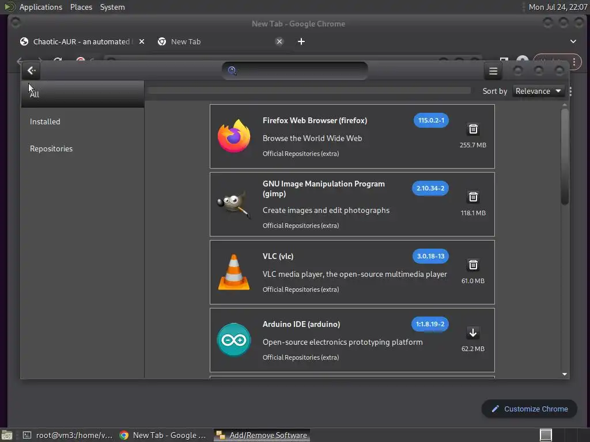Screen dimensions: 590x442
Task: Remove GIMP using its trash icon
Action: (x=473, y=197)
